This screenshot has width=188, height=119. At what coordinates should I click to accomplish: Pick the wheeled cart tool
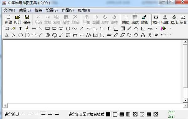[x=68, y=35]
